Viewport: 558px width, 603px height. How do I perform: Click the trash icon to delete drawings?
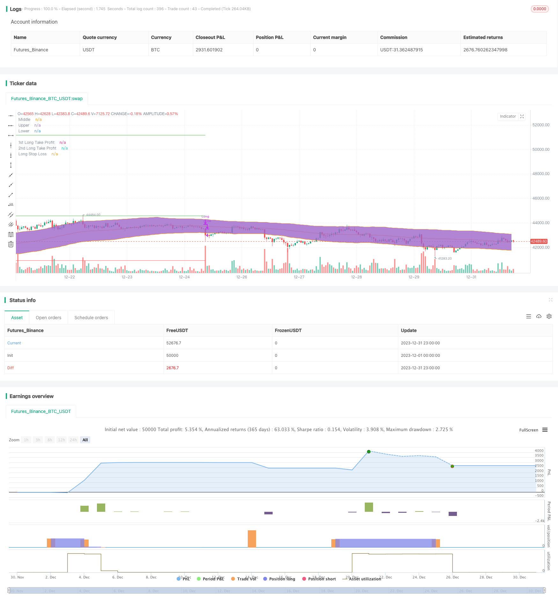(11, 244)
